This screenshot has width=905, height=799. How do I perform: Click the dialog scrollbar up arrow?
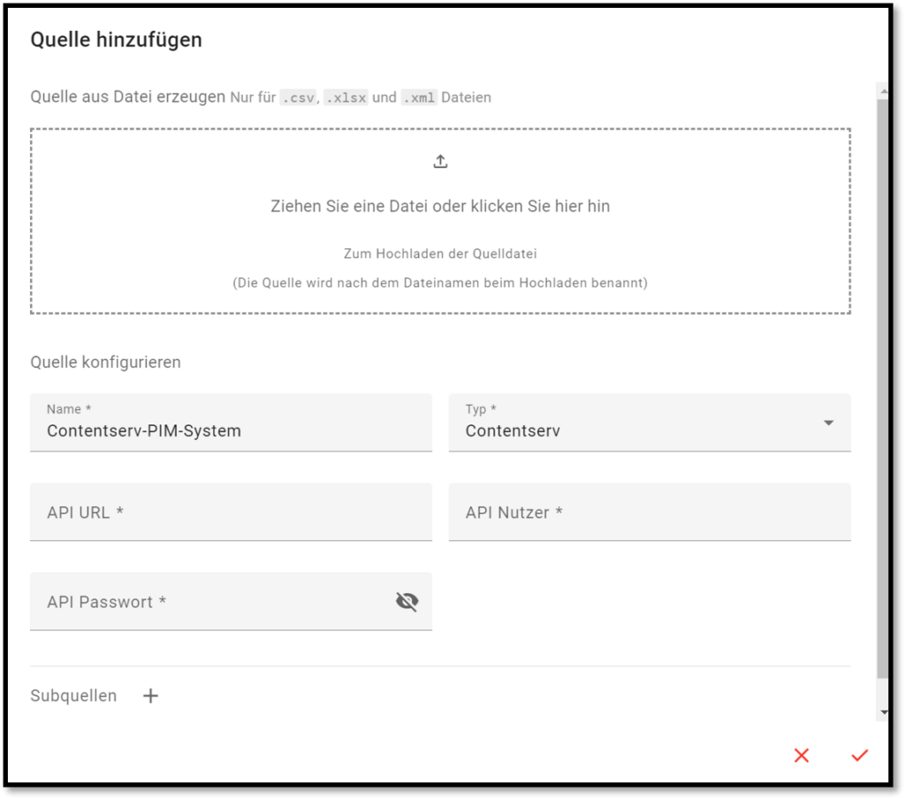point(884,91)
